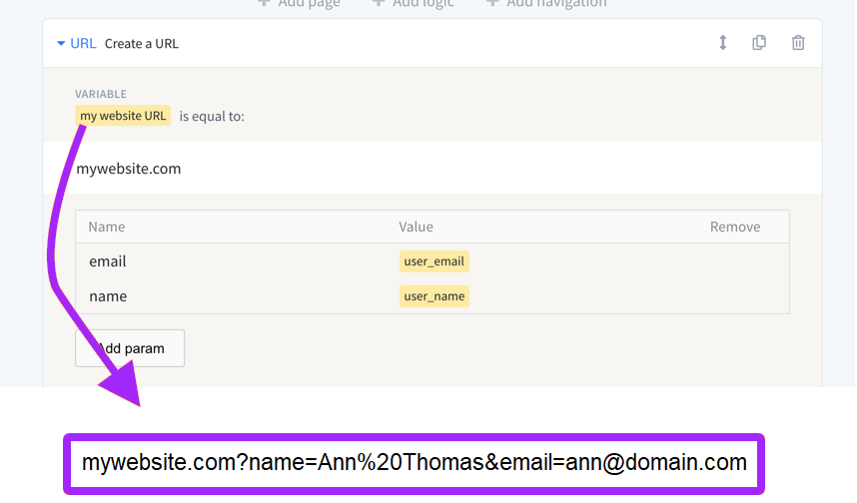857x503 pixels.
Task: Click the 'Create a URL' block title
Action: click(x=142, y=44)
